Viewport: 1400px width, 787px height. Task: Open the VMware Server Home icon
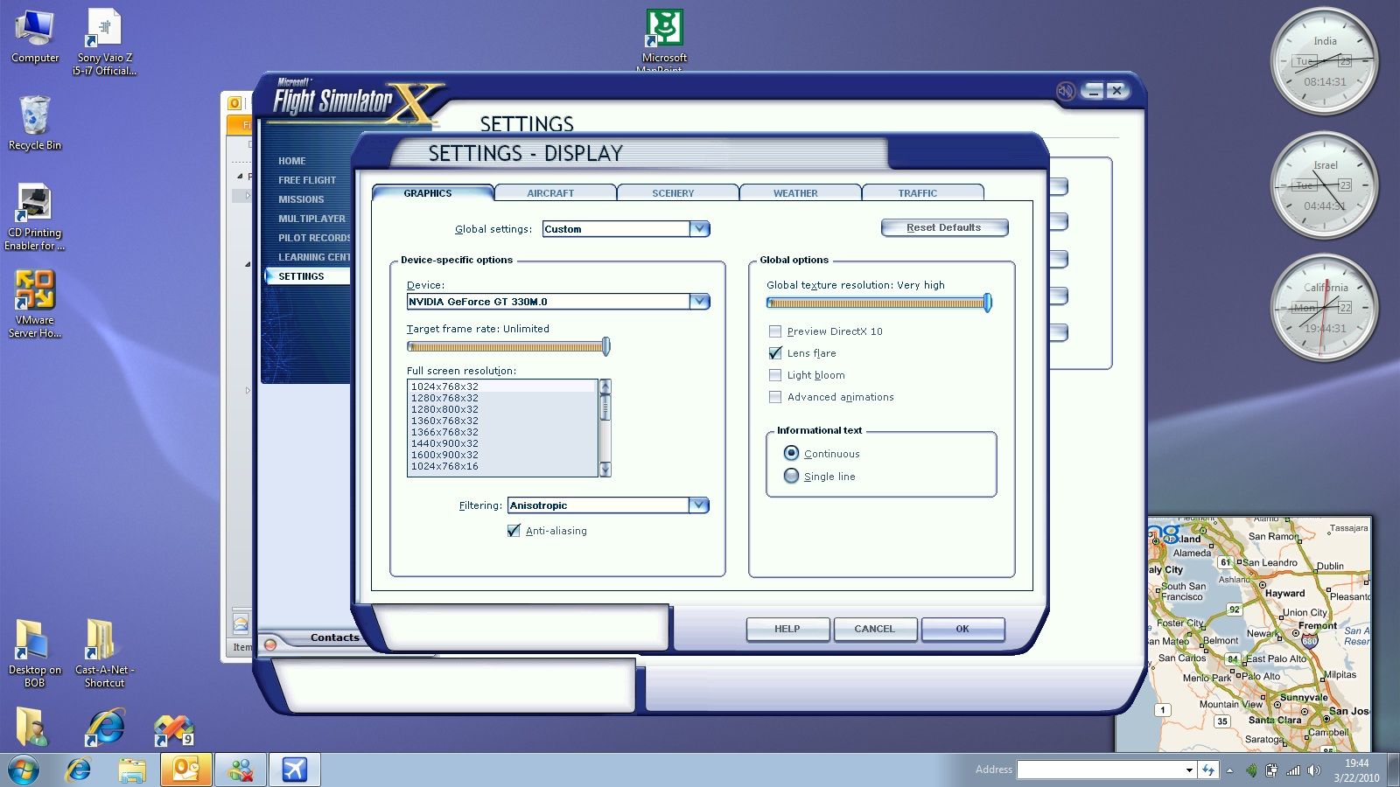[34, 304]
